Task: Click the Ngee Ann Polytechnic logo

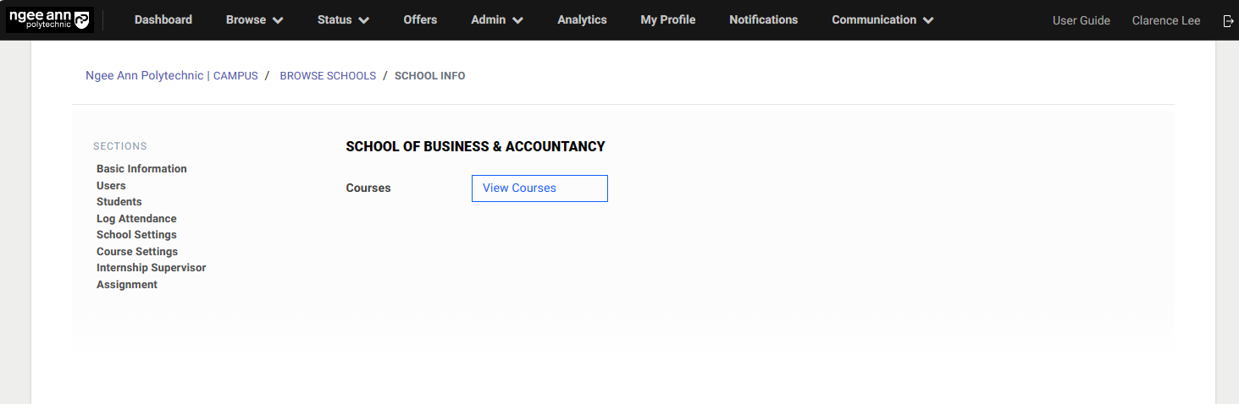Action: click(x=49, y=20)
